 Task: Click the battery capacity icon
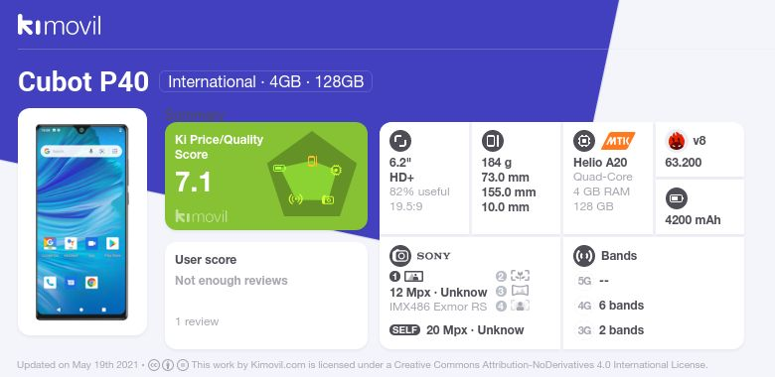(x=677, y=198)
